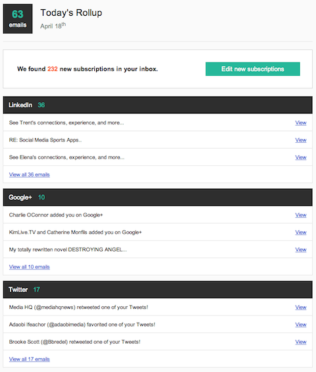
Task: View the RE: Social Media Sports Apps email
Action: [301, 140]
